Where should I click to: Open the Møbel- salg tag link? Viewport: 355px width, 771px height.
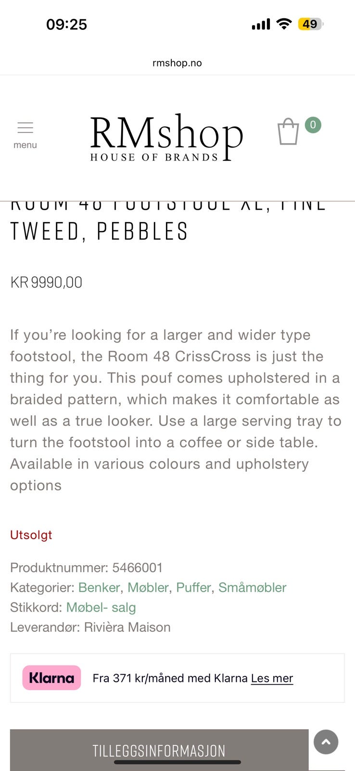[101, 607]
